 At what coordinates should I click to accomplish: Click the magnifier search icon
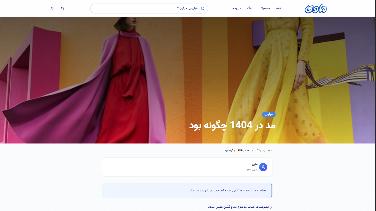click(x=203, y=9)
